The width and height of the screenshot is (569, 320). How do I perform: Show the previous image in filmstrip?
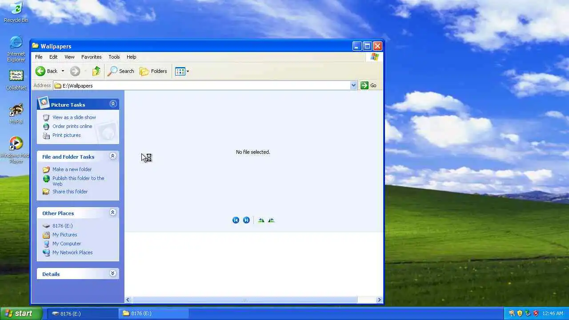236,220
